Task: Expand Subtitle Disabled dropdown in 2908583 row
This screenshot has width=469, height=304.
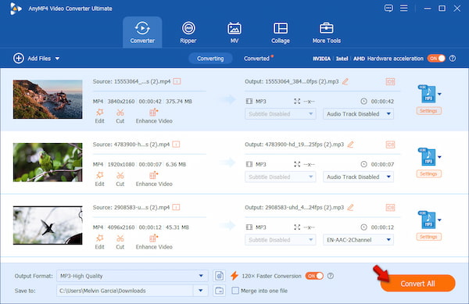Action: pos(281,240)
